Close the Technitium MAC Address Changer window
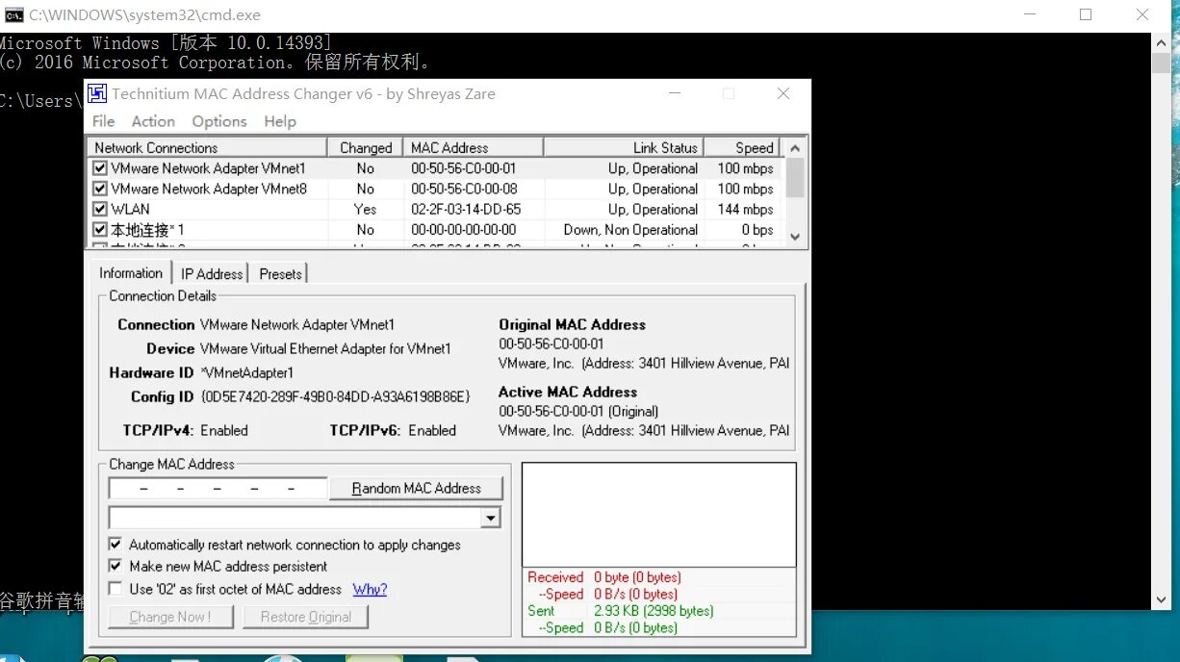Image resolution: width=1180 pixels, height=662 pixels. (783, 93)
